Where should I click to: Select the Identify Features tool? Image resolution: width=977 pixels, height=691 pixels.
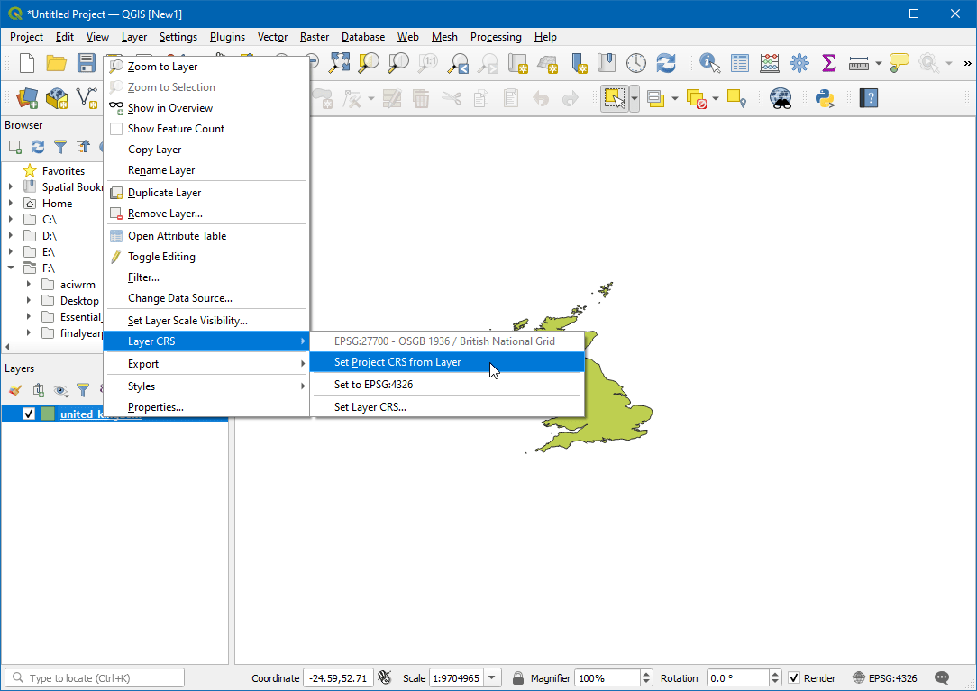(x=708, y=63)
